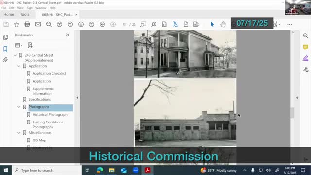Open Historical Photograph bookmark

coord(50,115)
